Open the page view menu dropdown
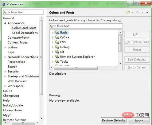Viewport: 152px width, 125px height. [147, 12]
